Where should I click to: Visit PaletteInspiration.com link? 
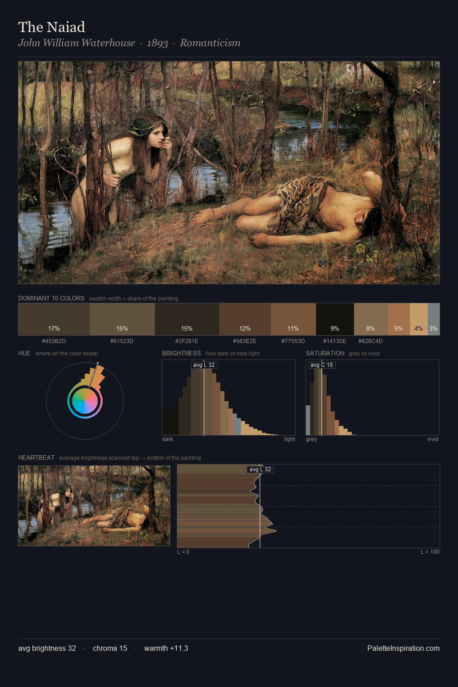pyautogui.click(x=403, y=648)
